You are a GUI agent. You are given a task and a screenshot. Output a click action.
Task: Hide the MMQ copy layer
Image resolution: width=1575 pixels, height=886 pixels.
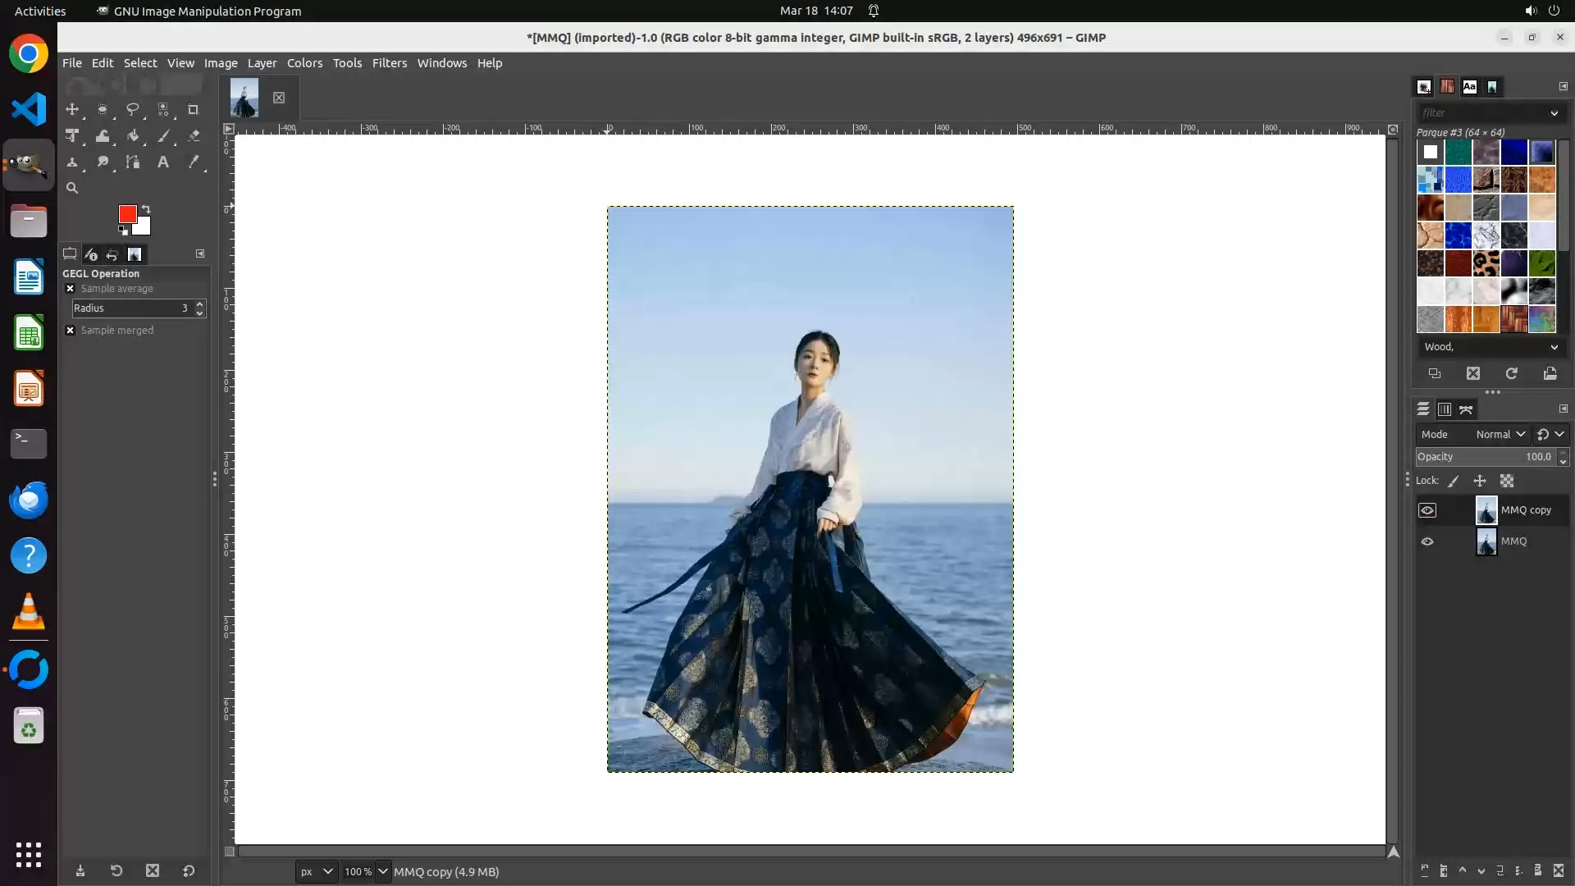(1427, 510)
